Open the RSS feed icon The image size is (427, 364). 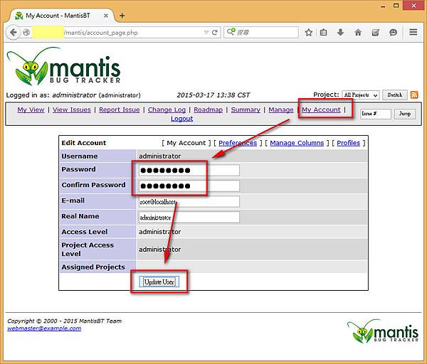point(414,95)
